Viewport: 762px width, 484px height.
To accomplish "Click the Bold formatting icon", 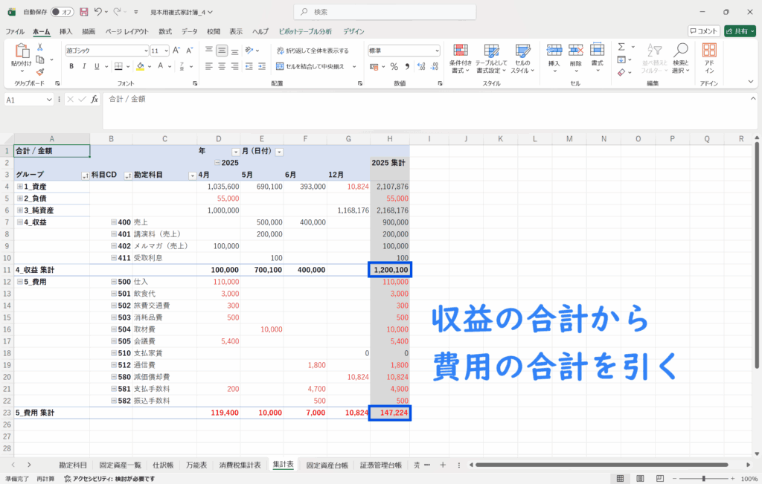I will pos(72,66).
